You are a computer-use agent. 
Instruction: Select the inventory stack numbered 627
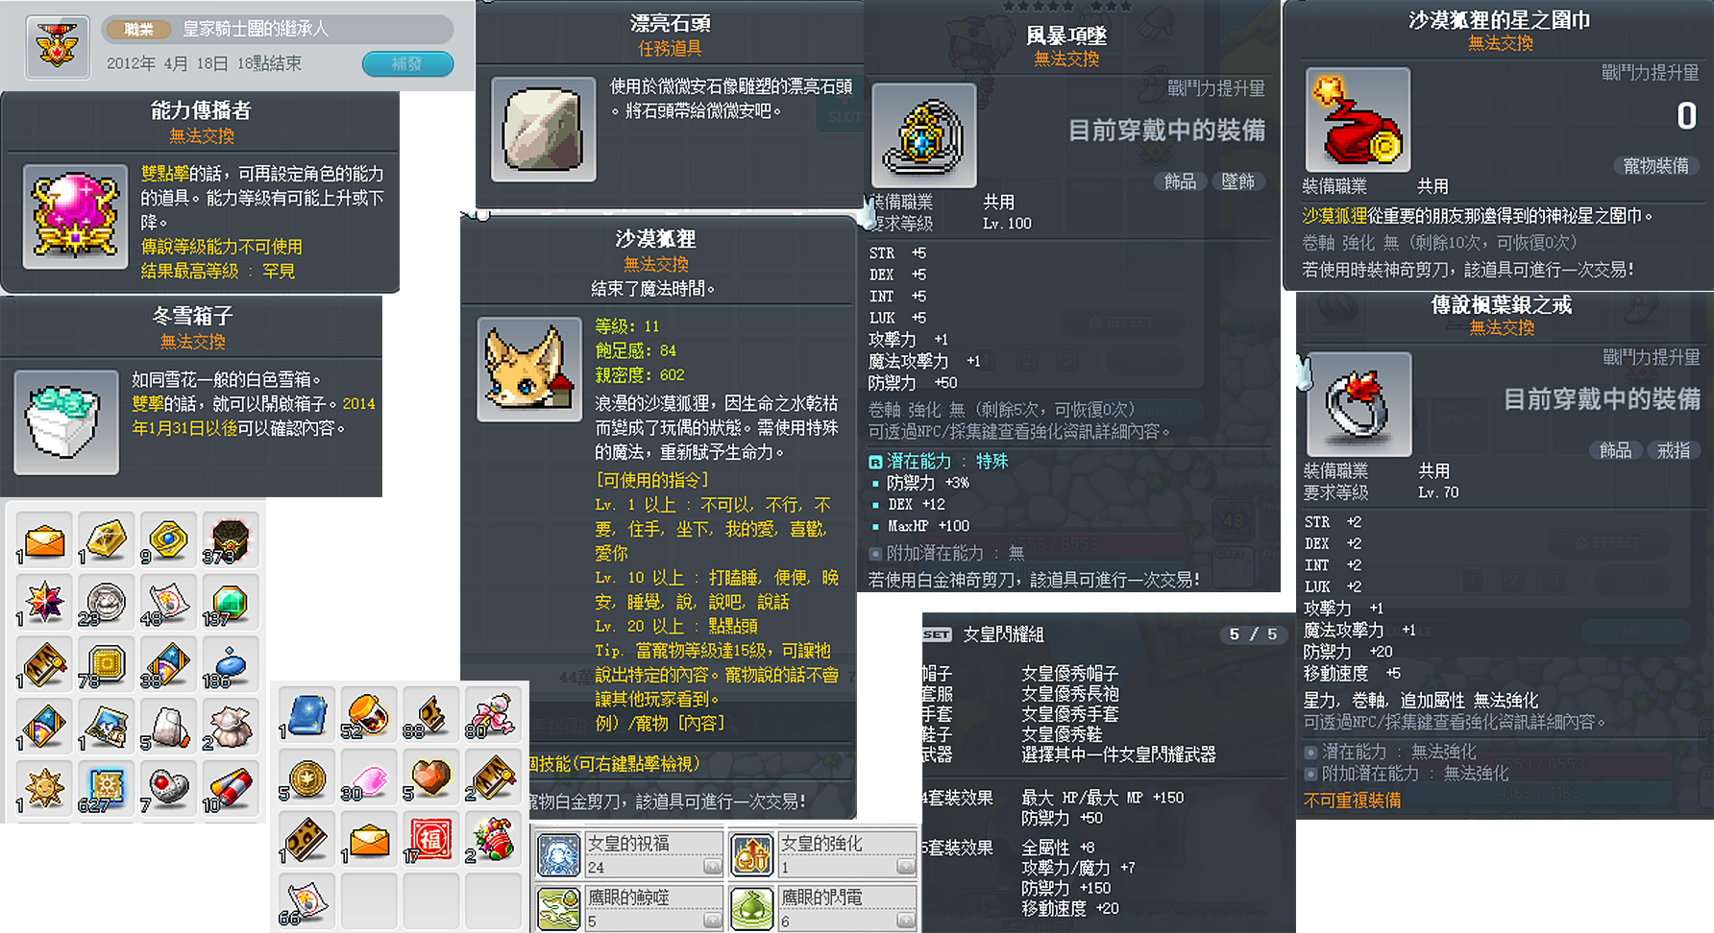(106, 789)
